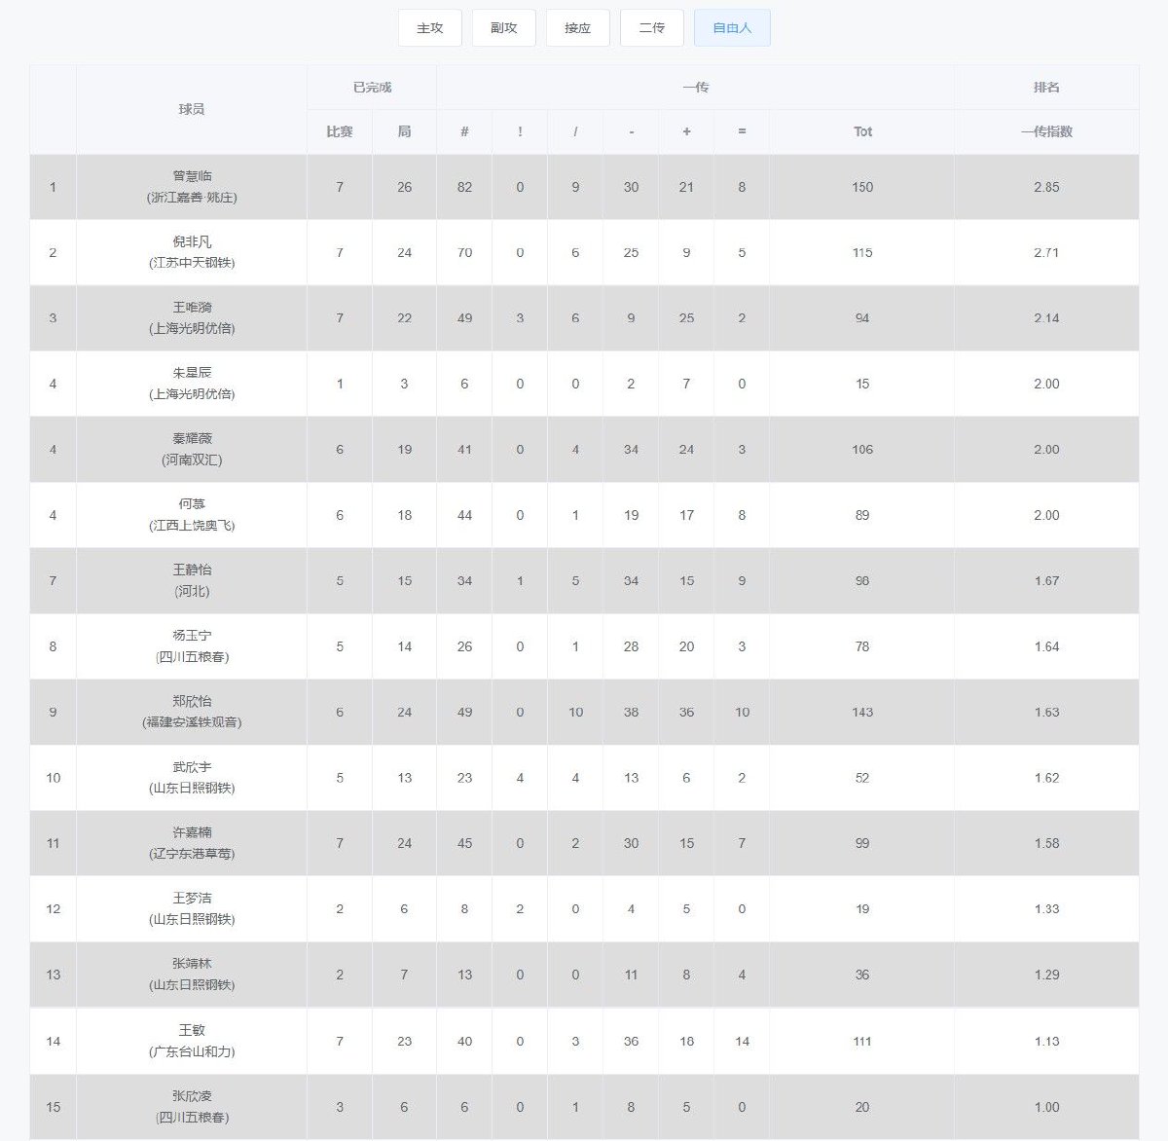Select player 王敏 of 广东台山和力
The height and width of the screenshot is (1141, 1168).
[x=192, y=1030]
